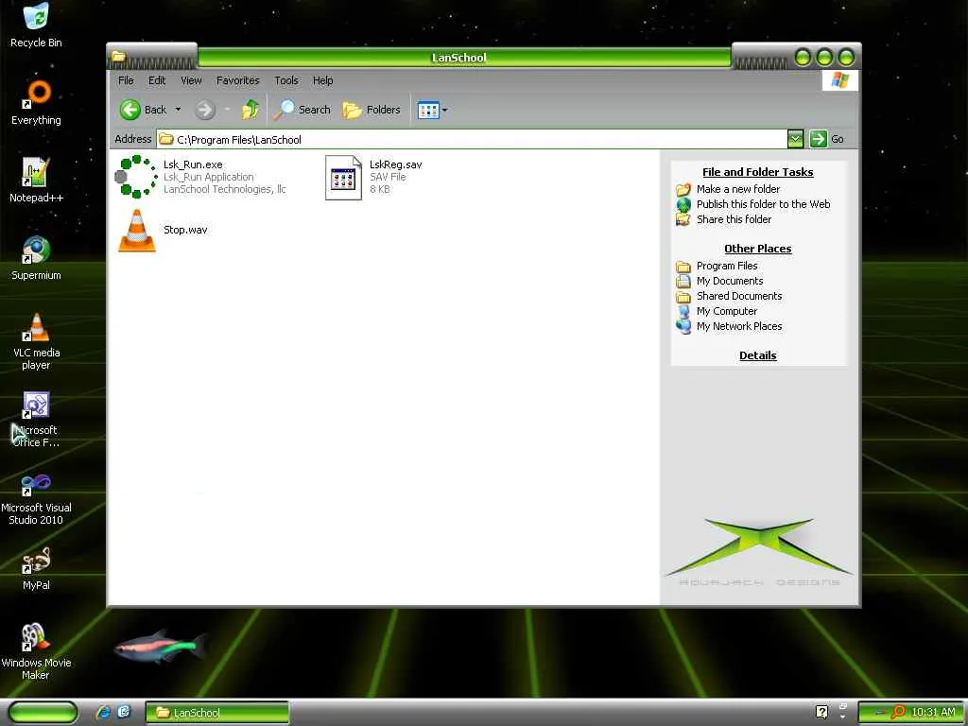Open VLC media player desktop shortcut
Screen dimensions: 968x726
(37, 341)
